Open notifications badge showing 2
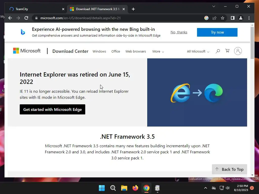The width and height of the screenshot is (259, 194). coord(252,188)
